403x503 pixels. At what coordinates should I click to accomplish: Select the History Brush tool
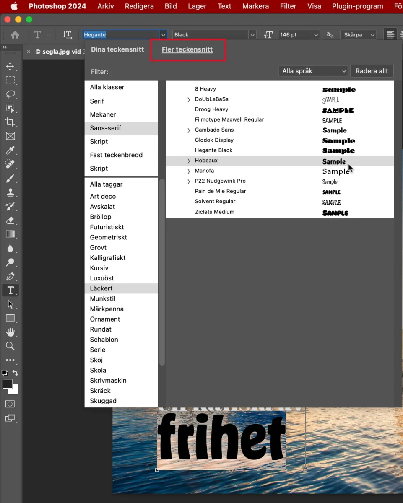click(10, 206)
